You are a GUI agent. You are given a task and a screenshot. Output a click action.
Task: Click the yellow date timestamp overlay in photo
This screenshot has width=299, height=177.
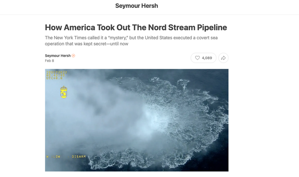(x=57, y=72)
